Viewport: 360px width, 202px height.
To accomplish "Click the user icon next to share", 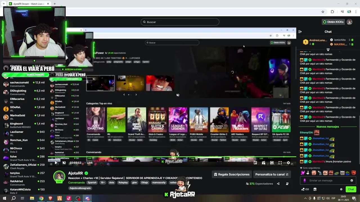I will click(x=287, y=184).
